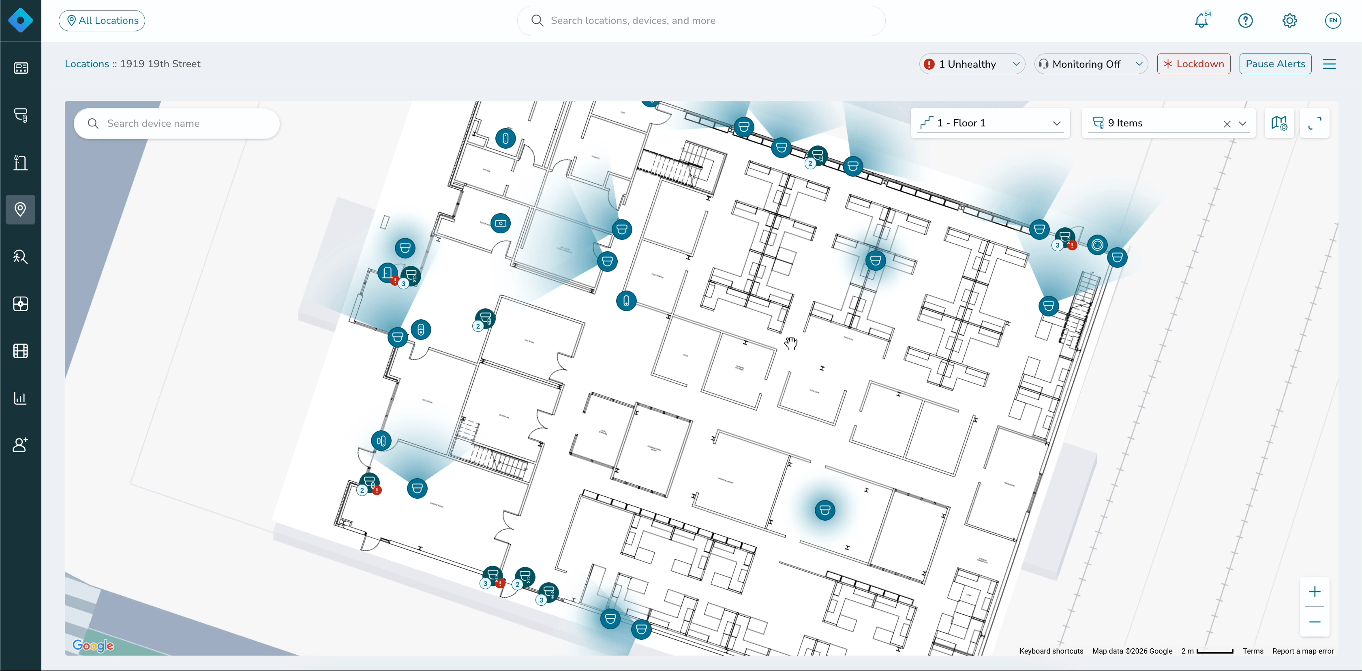Image resolution: width=1362 pixels, height=671 pixels.
Task: Open cluster of 3 with alert at top right
Action: click(x=1064, y=238)
